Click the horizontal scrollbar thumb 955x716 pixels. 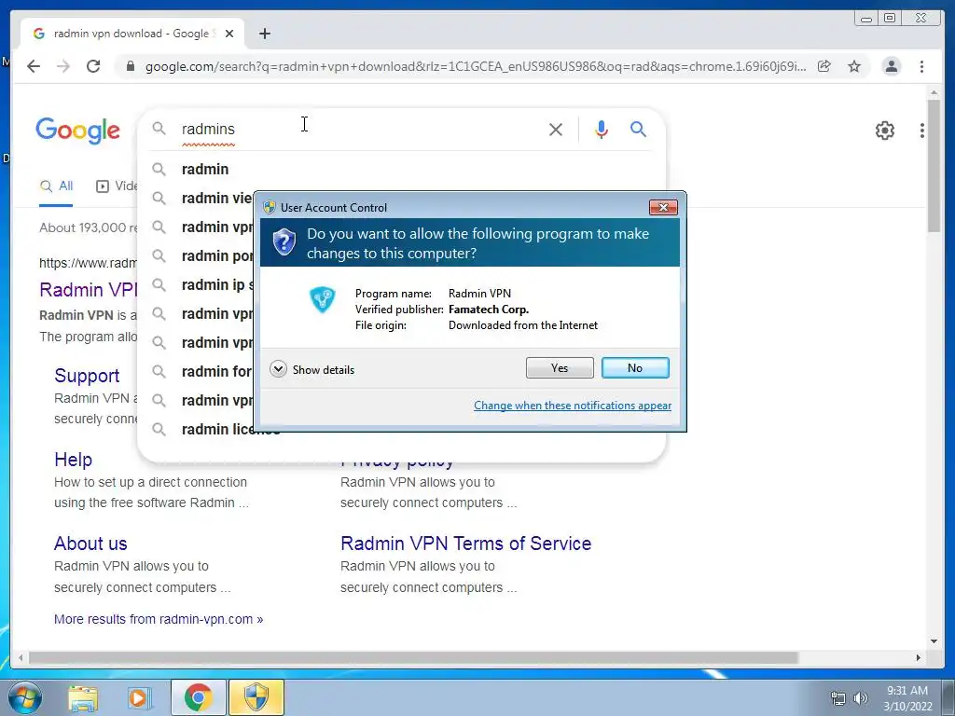pyautogui.click(x=413, y=657)
